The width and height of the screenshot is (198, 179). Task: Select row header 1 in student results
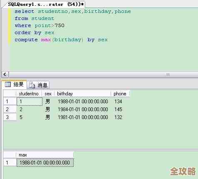(10, 102)
